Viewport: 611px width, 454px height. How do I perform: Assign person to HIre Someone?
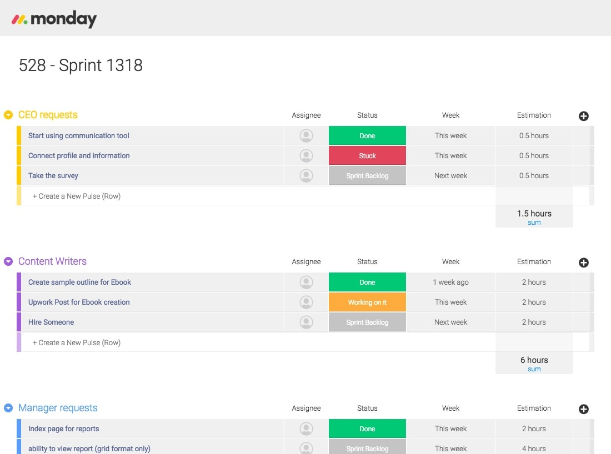[x=306, y=322]
